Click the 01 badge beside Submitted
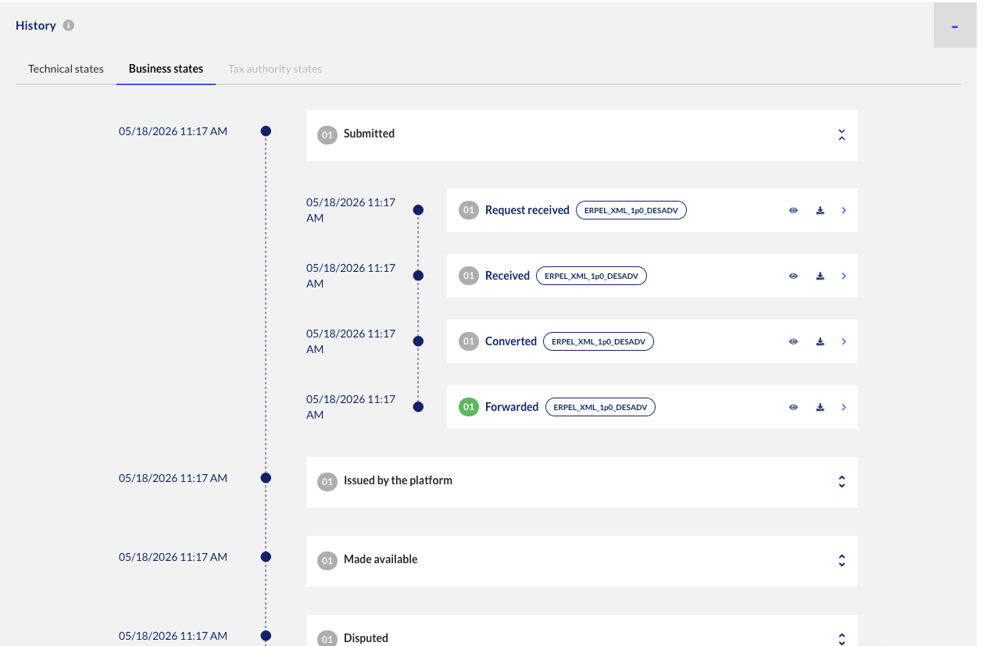983x646 pixels. click(x=327, y=135)
